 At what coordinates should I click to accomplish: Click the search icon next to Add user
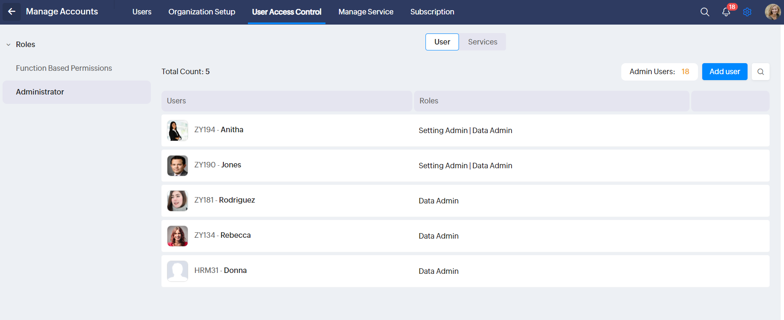click(x=760, y=72)
